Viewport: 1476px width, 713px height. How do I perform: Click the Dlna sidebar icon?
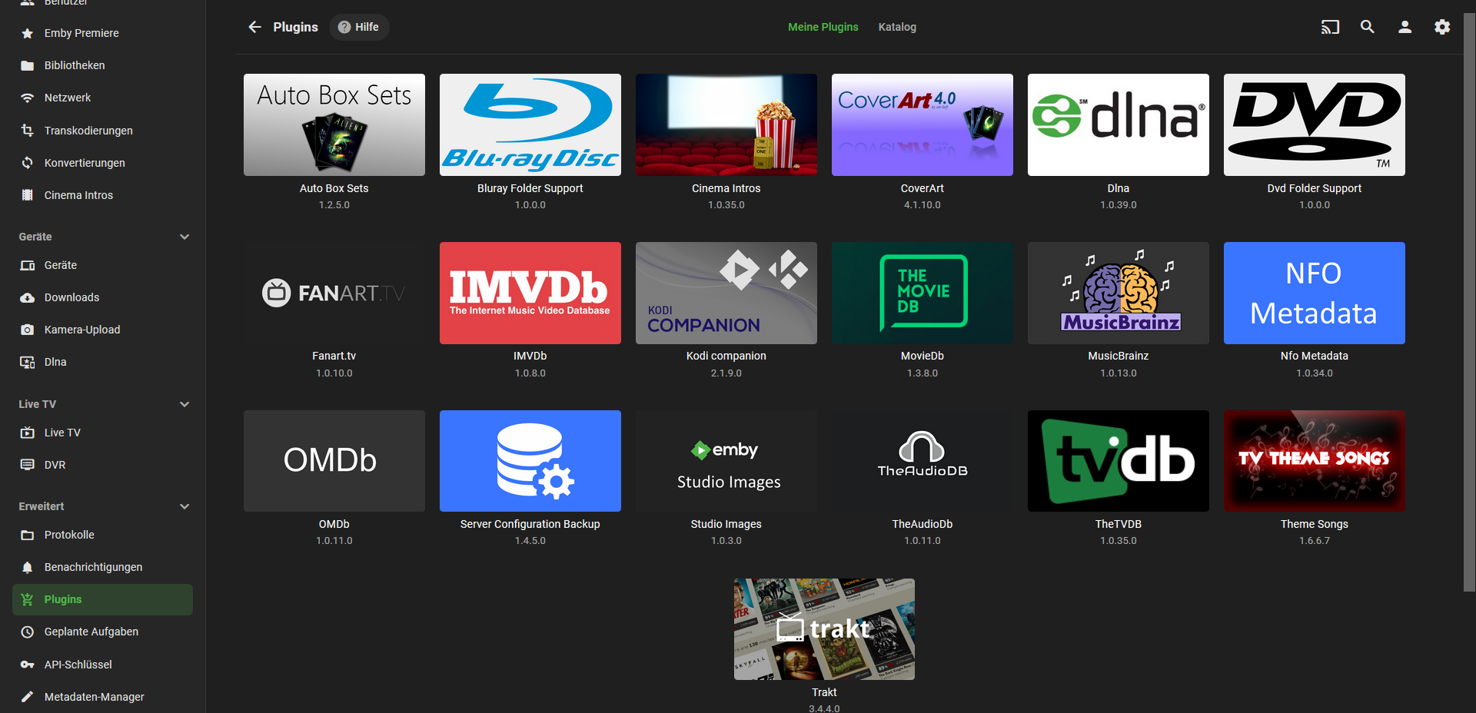(28, 362)
